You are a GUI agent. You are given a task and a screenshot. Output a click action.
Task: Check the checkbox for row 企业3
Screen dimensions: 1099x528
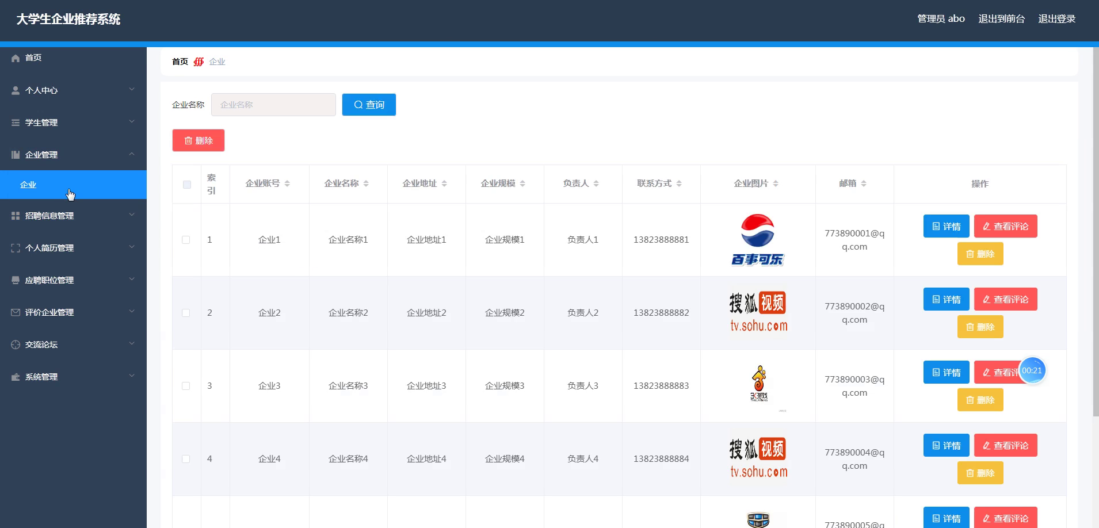(186, 386)
